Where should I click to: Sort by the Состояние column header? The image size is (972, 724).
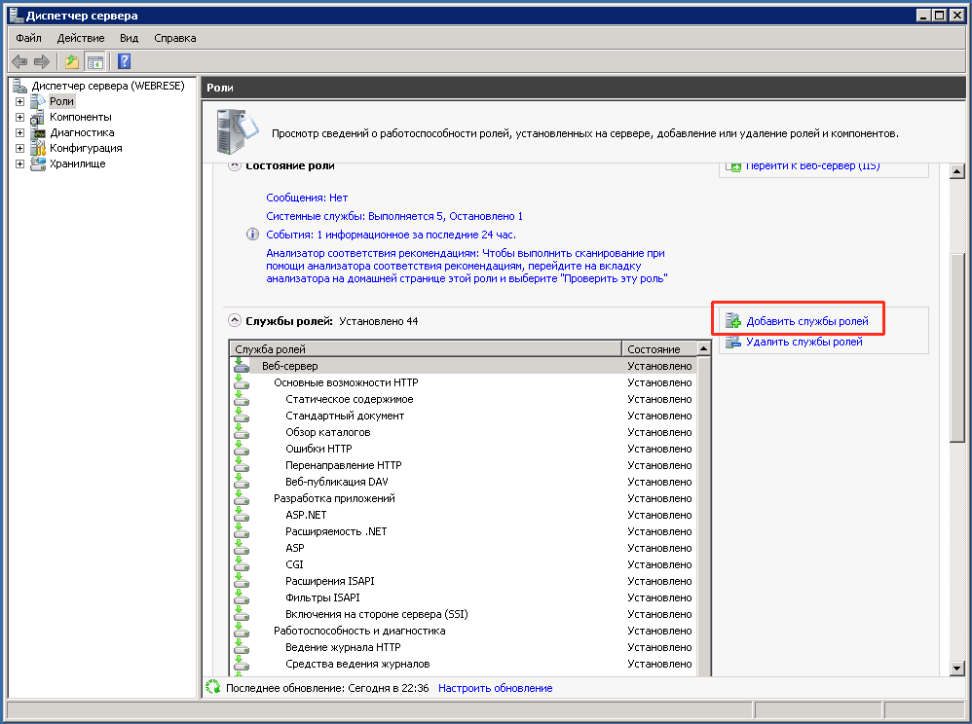coord(659,348)
